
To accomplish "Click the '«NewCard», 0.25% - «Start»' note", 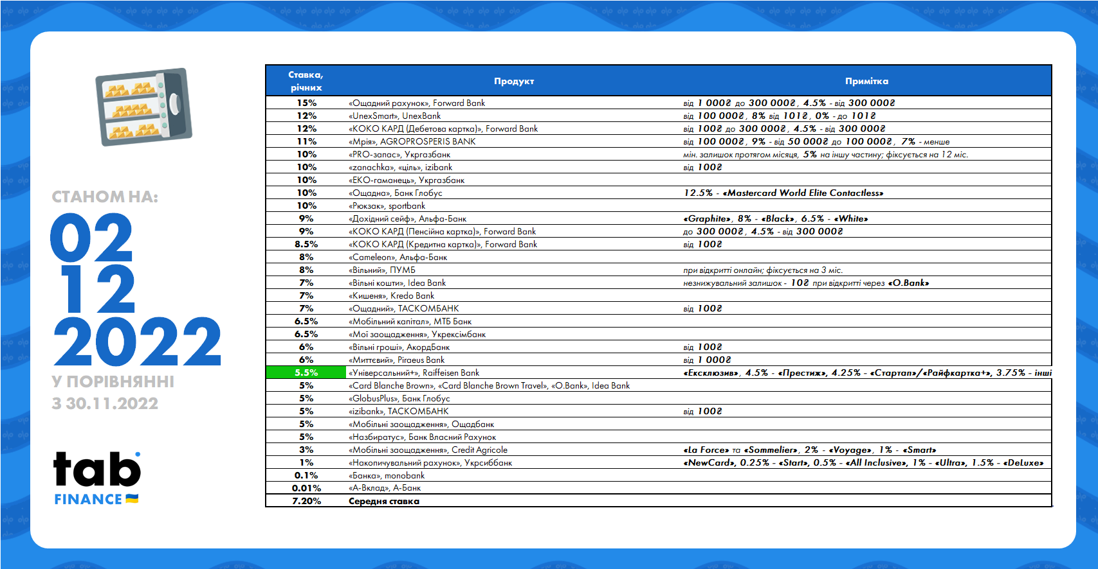I will 863,462.
